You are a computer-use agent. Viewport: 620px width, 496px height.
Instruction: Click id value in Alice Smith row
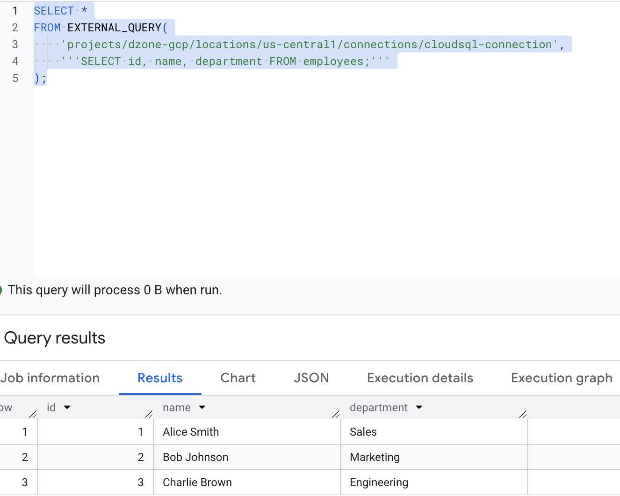pyautogui.click(x=140, y=432)
